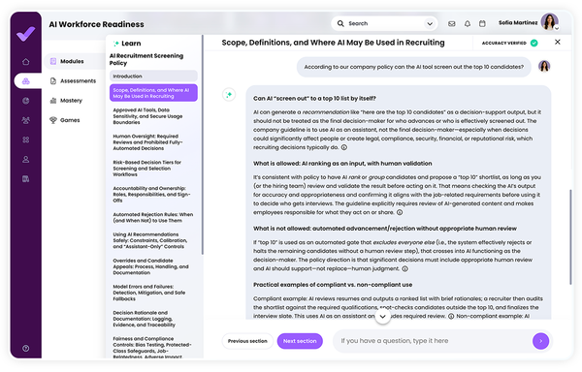This screenshot has width=582, height=372.
Task: Click the AI assistant sparkle avatar icon
Action: (229, 95)
